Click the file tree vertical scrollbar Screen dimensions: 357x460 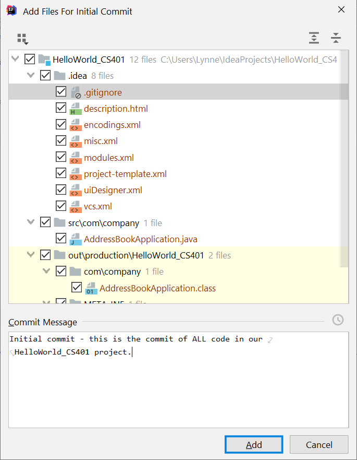pyautogui.click(x=344, y=157)
